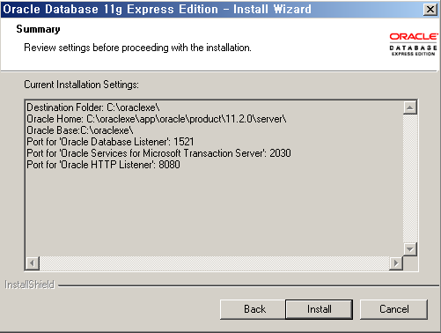Click the horizontal scrollbar track

(214, 263)
